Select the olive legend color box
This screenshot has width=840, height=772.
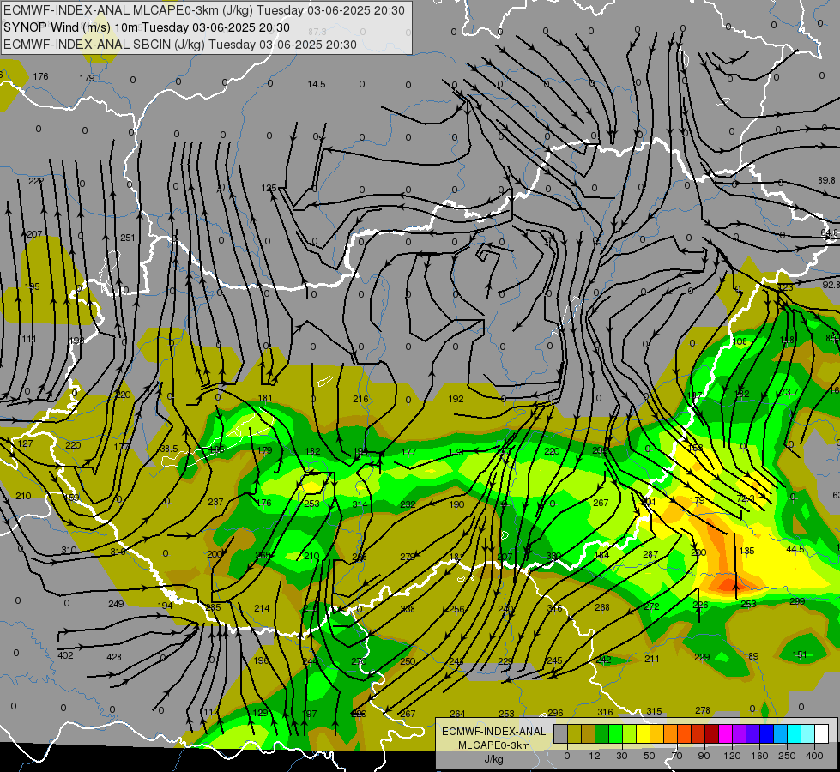coord(574,733)
